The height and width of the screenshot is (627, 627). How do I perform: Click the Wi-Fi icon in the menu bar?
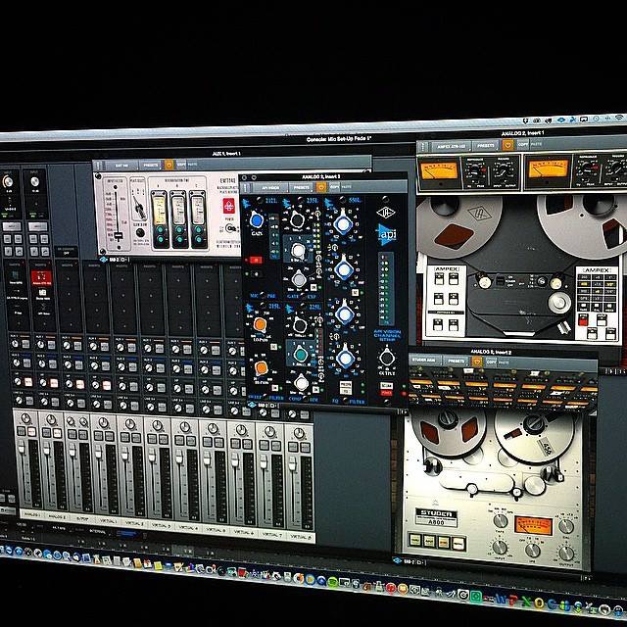619,118
